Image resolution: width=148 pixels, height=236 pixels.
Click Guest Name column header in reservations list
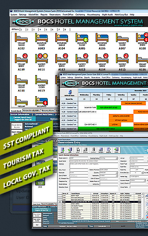click(76, 193)
